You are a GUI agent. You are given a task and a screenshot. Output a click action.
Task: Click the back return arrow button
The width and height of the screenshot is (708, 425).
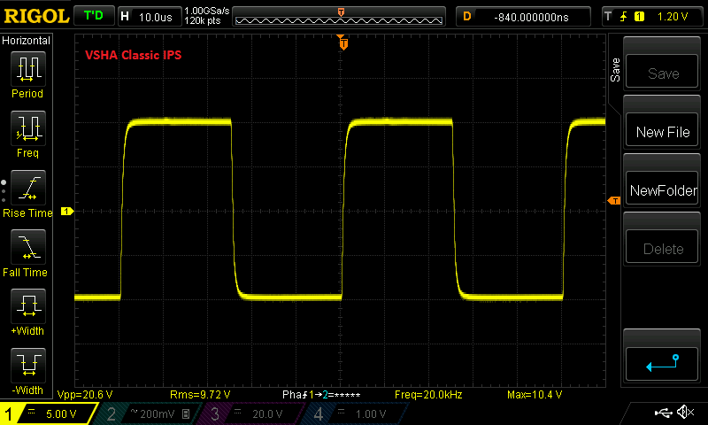click(x=661, y=364)
